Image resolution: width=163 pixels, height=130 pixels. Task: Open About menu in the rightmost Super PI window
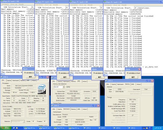[117, 5]
